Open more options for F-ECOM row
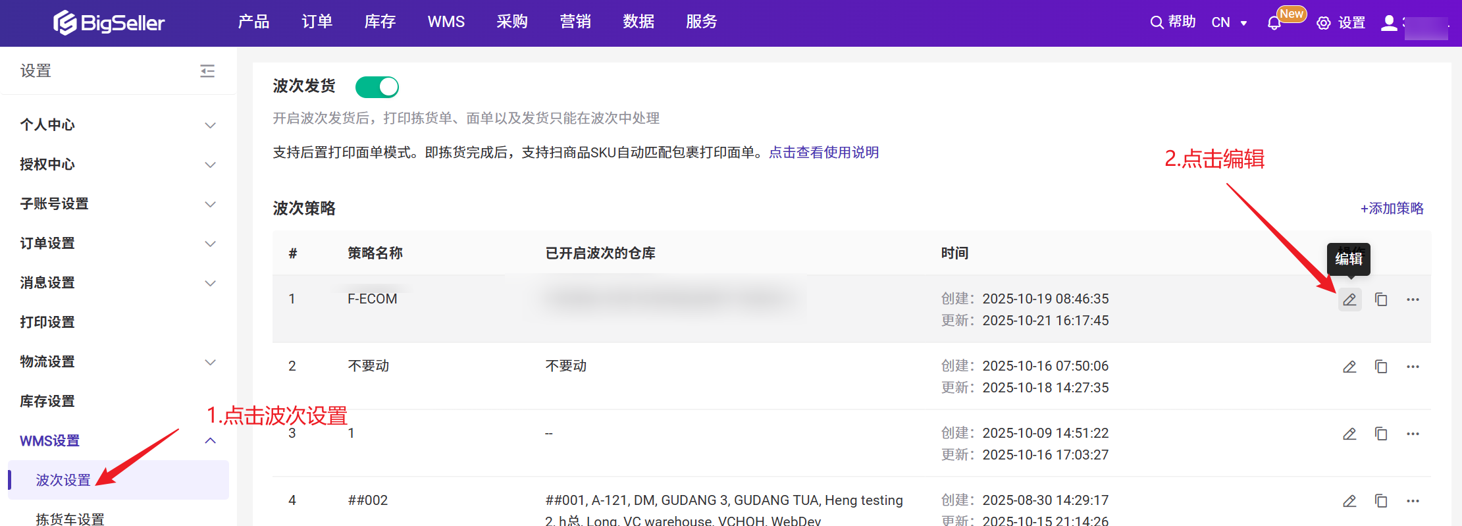 point(1413,300)
